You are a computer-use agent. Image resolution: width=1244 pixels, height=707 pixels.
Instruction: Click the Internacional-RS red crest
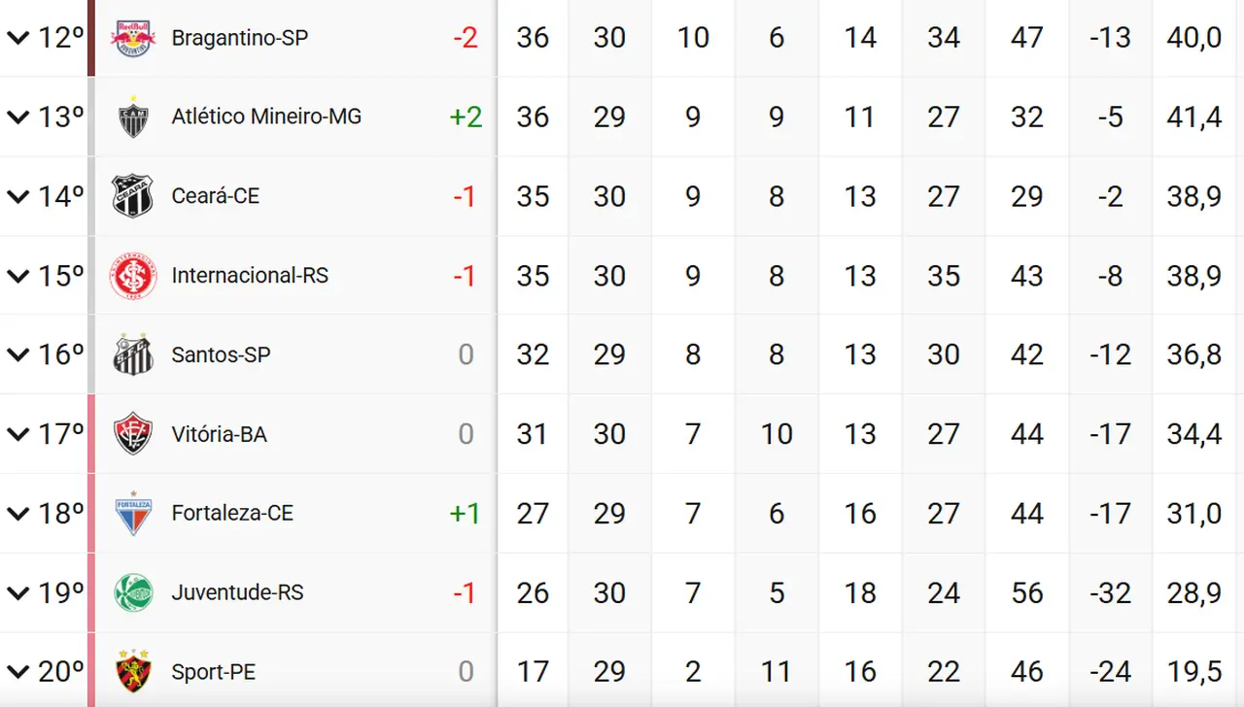[132, 276]
